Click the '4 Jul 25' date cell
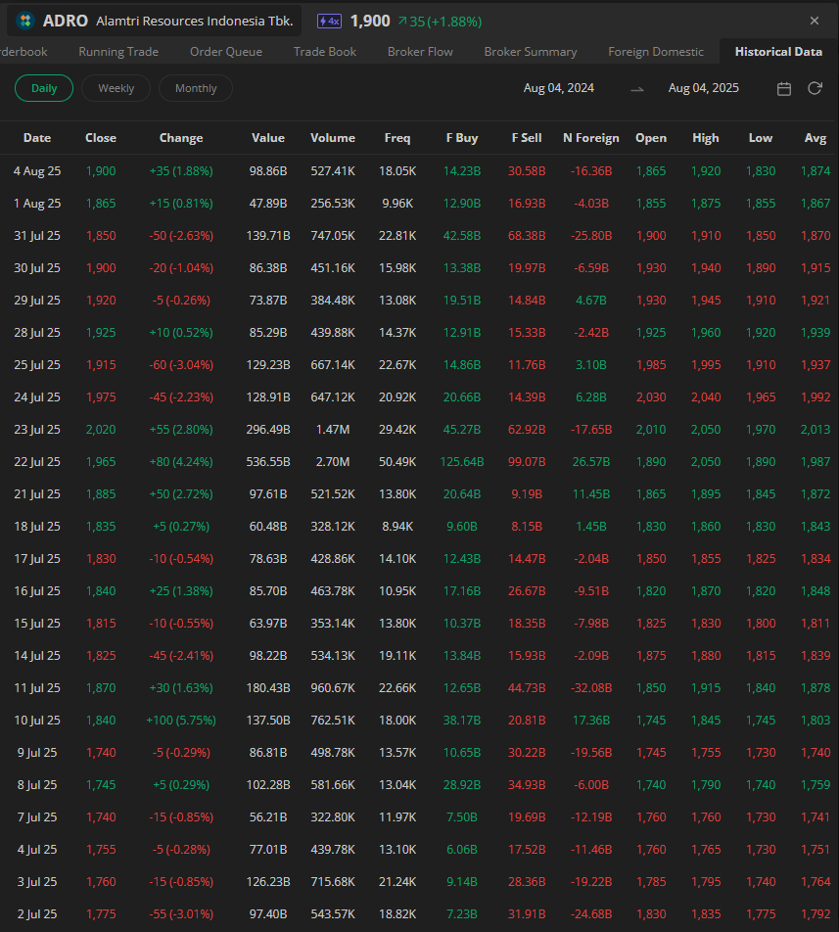 [37, 850]
